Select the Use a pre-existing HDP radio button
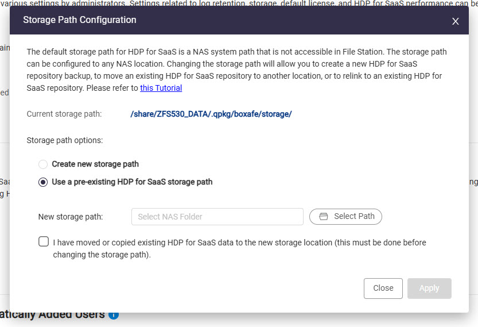The height and width of the screenshot is (327, 478). [x=43, y=182]
